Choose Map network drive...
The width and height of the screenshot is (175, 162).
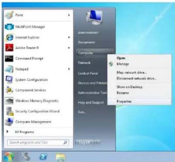point(132,73)
